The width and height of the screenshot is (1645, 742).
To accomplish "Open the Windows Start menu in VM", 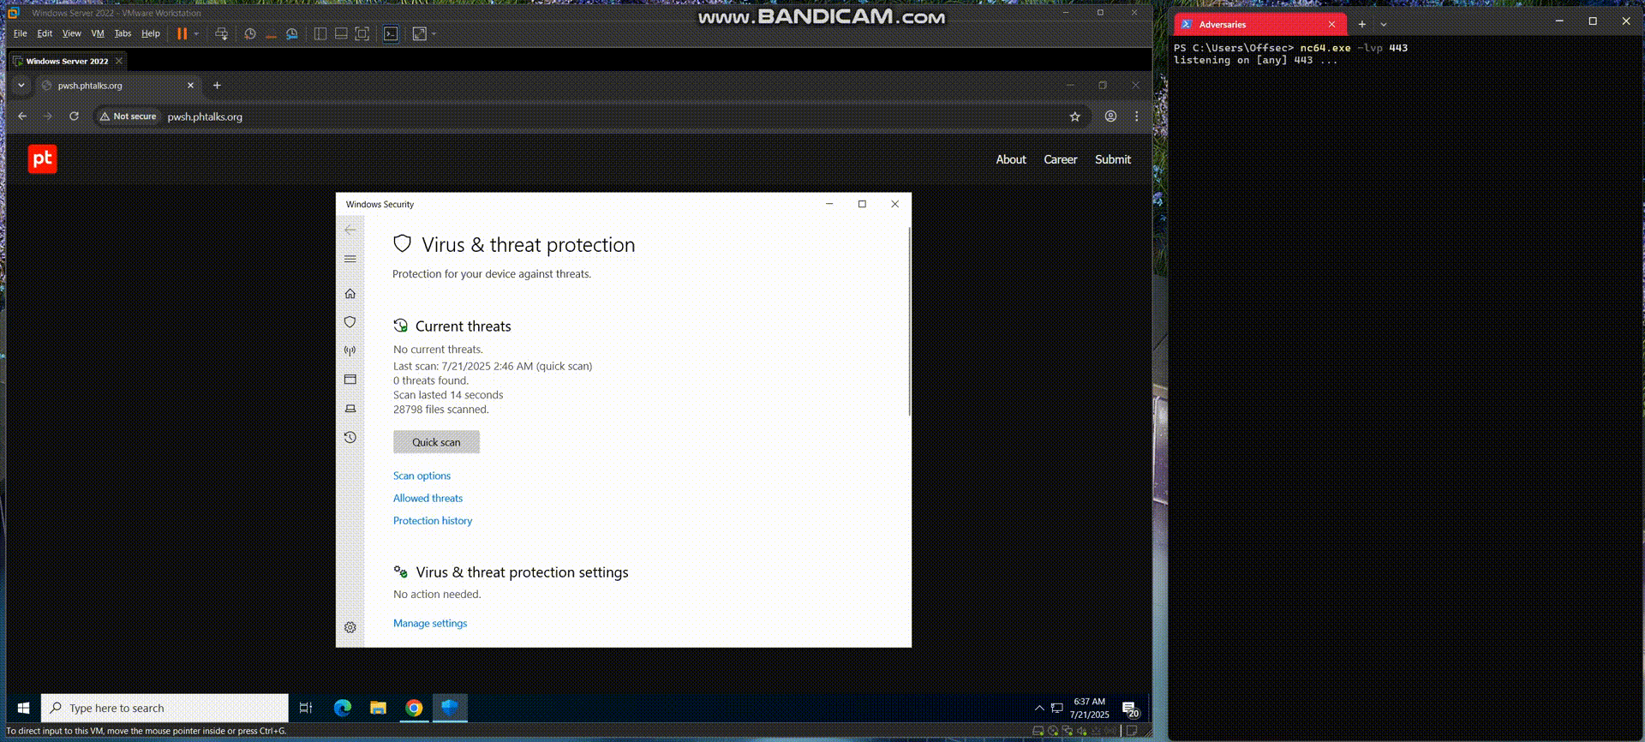I will (23, 708).
